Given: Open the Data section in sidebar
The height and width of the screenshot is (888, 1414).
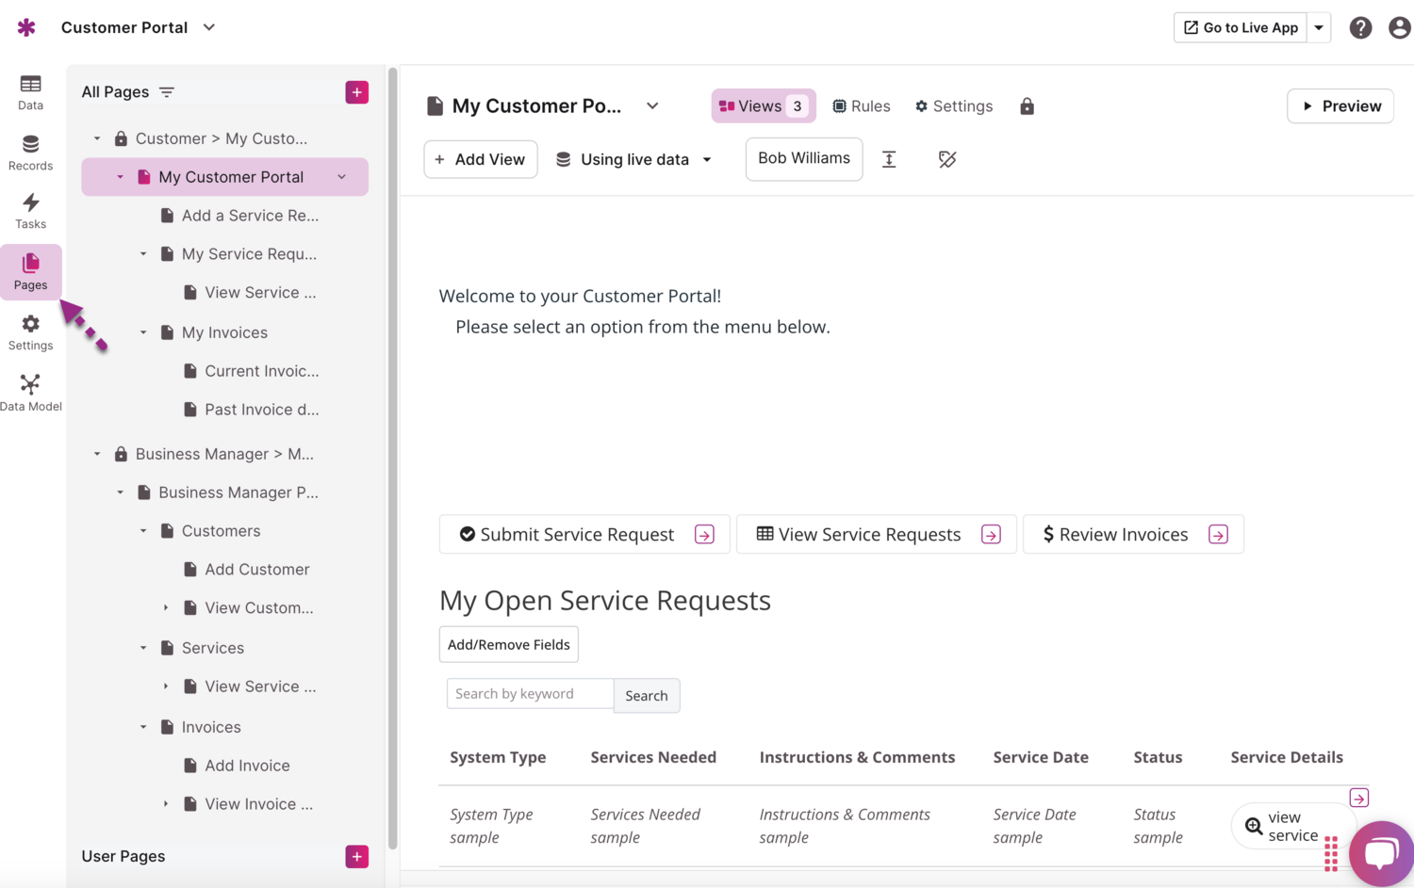Looking at the screenshot, I should (x=30, y=92).
